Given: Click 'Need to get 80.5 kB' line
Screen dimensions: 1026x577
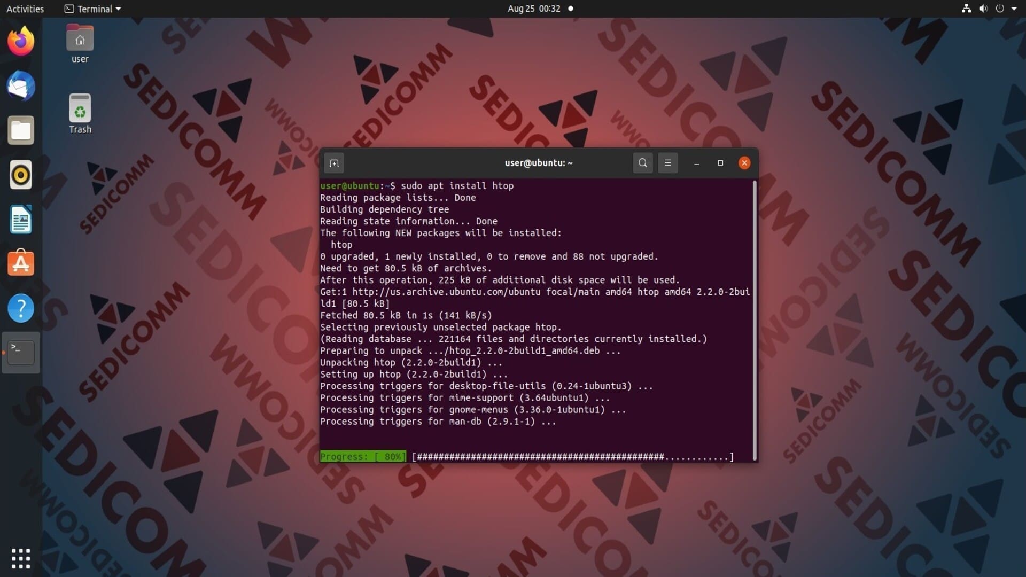Looking at the screenshot, I should coord(406,268).
